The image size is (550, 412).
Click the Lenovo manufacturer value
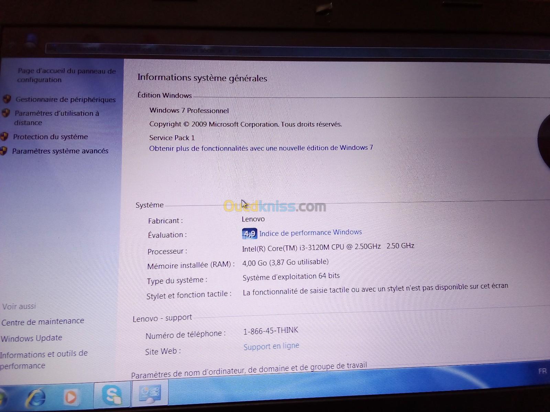[253, 219]
